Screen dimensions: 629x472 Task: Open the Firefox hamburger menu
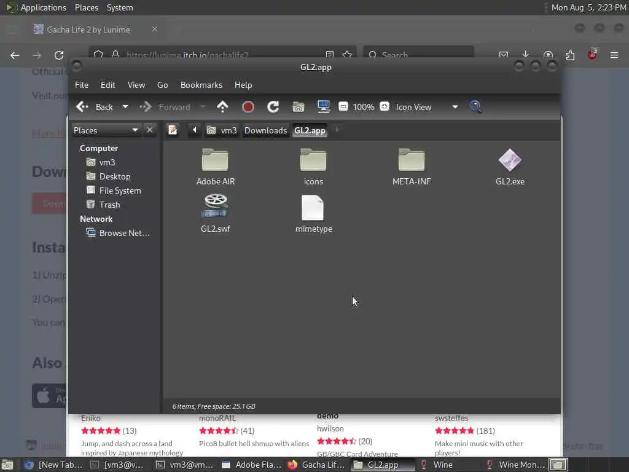[x=614, y=55]
